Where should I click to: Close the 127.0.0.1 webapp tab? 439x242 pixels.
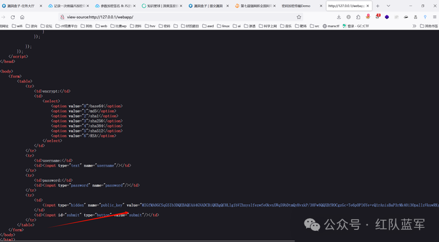click(368, 6)
